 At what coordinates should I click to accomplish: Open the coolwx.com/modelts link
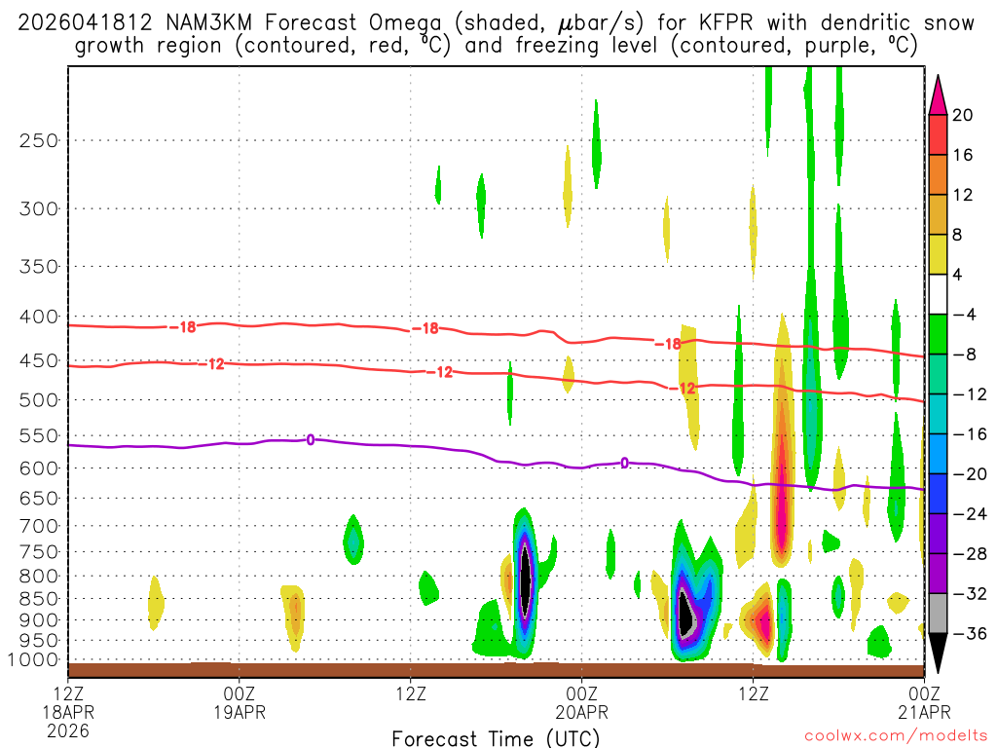pyautogui.click(x=896, y=735)
